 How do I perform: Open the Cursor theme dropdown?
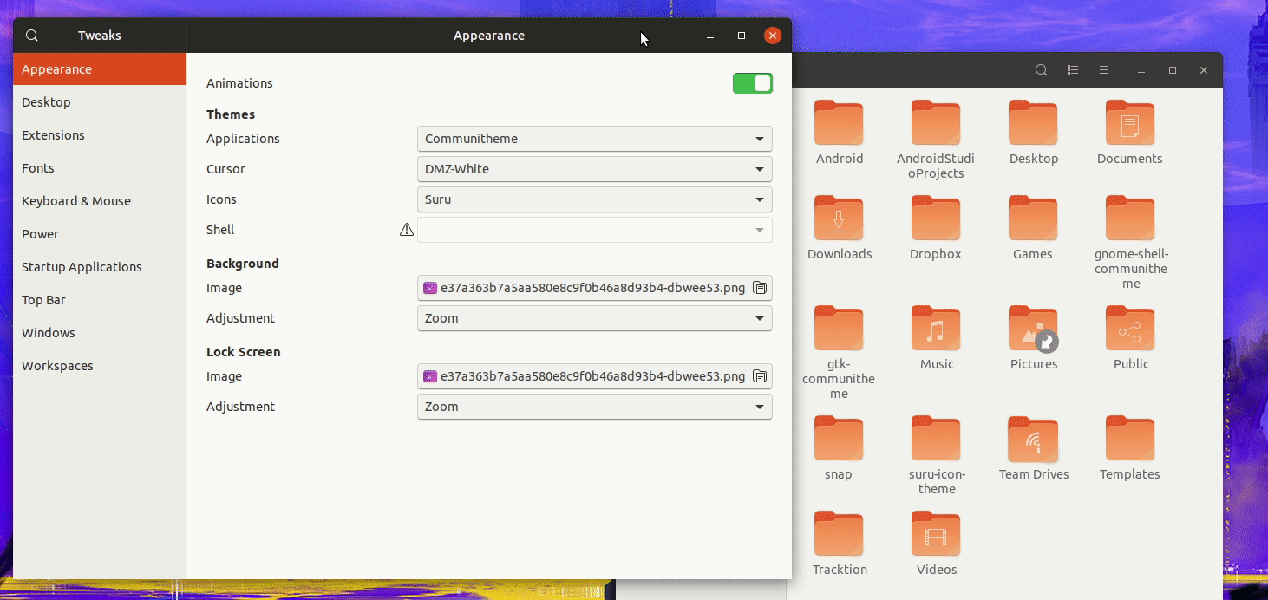click(595, 169)
